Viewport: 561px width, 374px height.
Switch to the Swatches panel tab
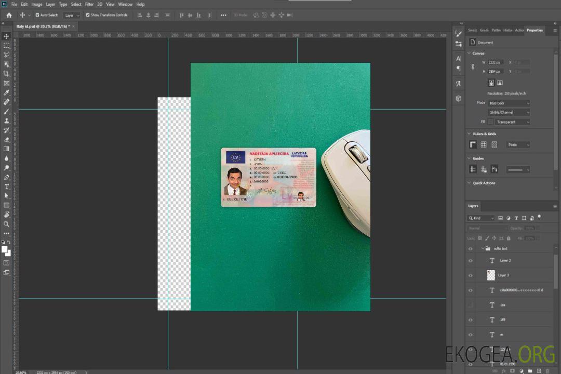tap(472, 30)
